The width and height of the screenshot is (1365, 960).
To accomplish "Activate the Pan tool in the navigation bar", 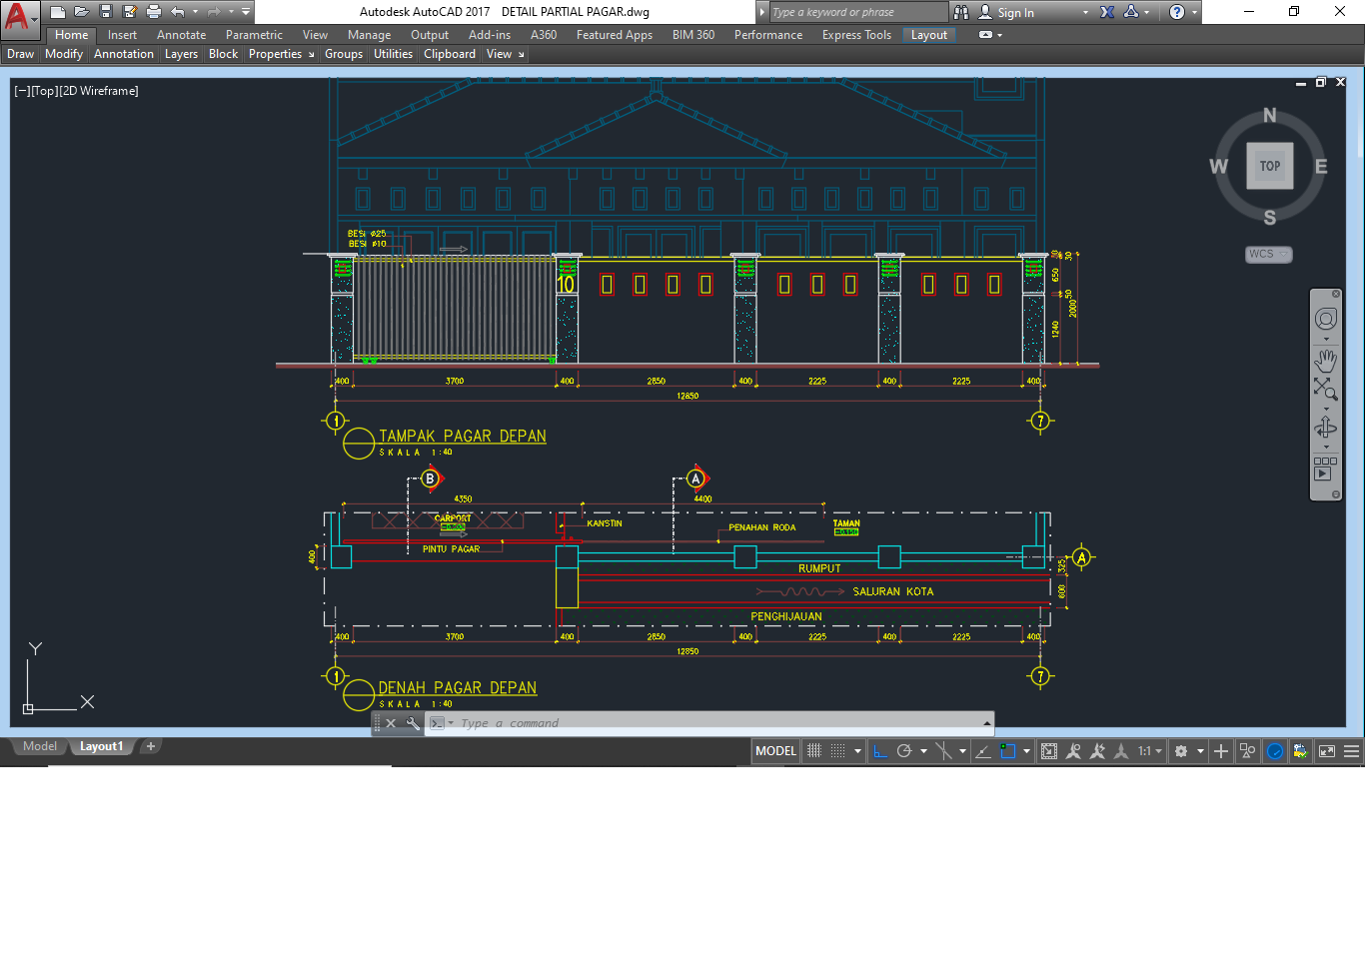I will point(1325,361).
